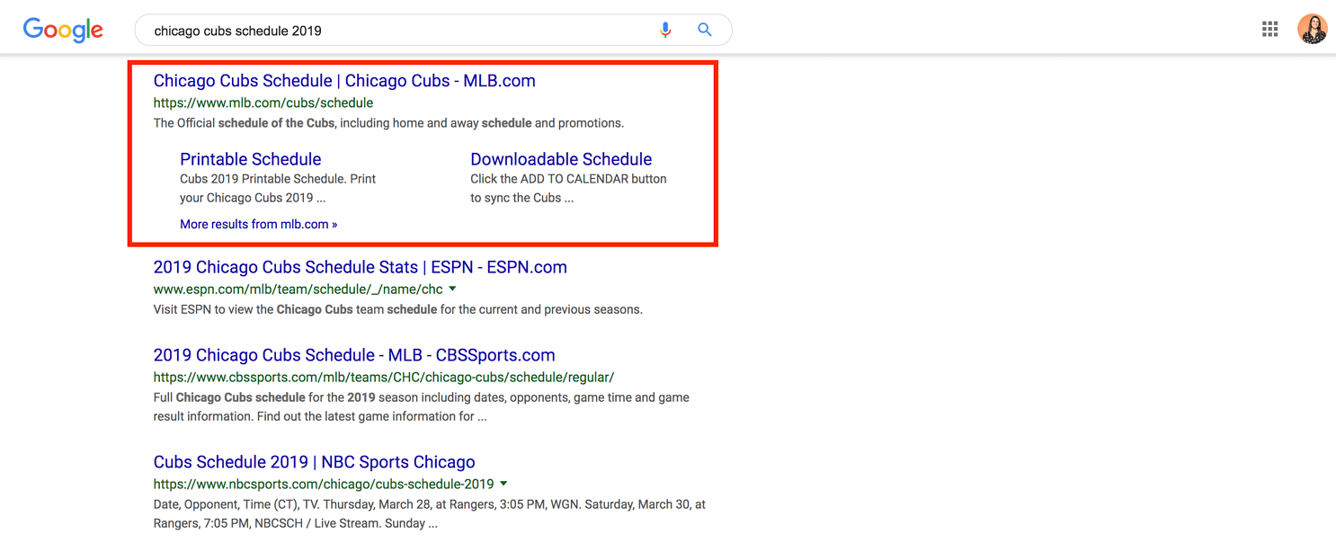Open the Downloadable Schedule sitelink

pos(561,159)
